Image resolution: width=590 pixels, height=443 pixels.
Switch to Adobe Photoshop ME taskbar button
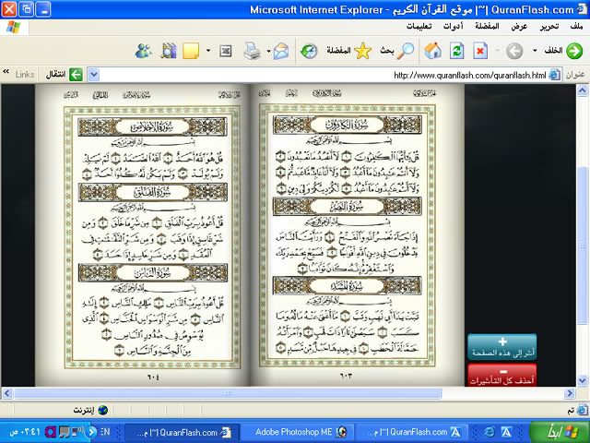coord(297,432)
